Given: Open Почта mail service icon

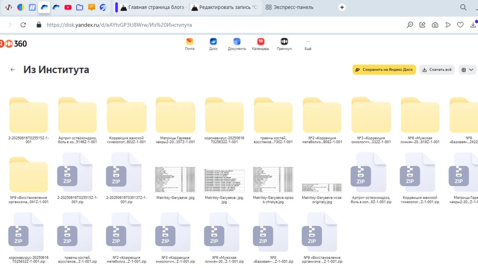Looking at the screenshot, I should 190,44.
